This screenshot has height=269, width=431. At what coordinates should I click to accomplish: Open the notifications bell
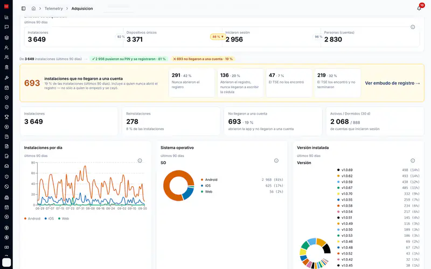point(419,8)
